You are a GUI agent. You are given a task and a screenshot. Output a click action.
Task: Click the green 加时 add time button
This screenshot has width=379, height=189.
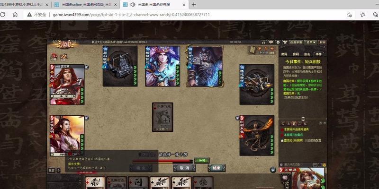(202, 160)
